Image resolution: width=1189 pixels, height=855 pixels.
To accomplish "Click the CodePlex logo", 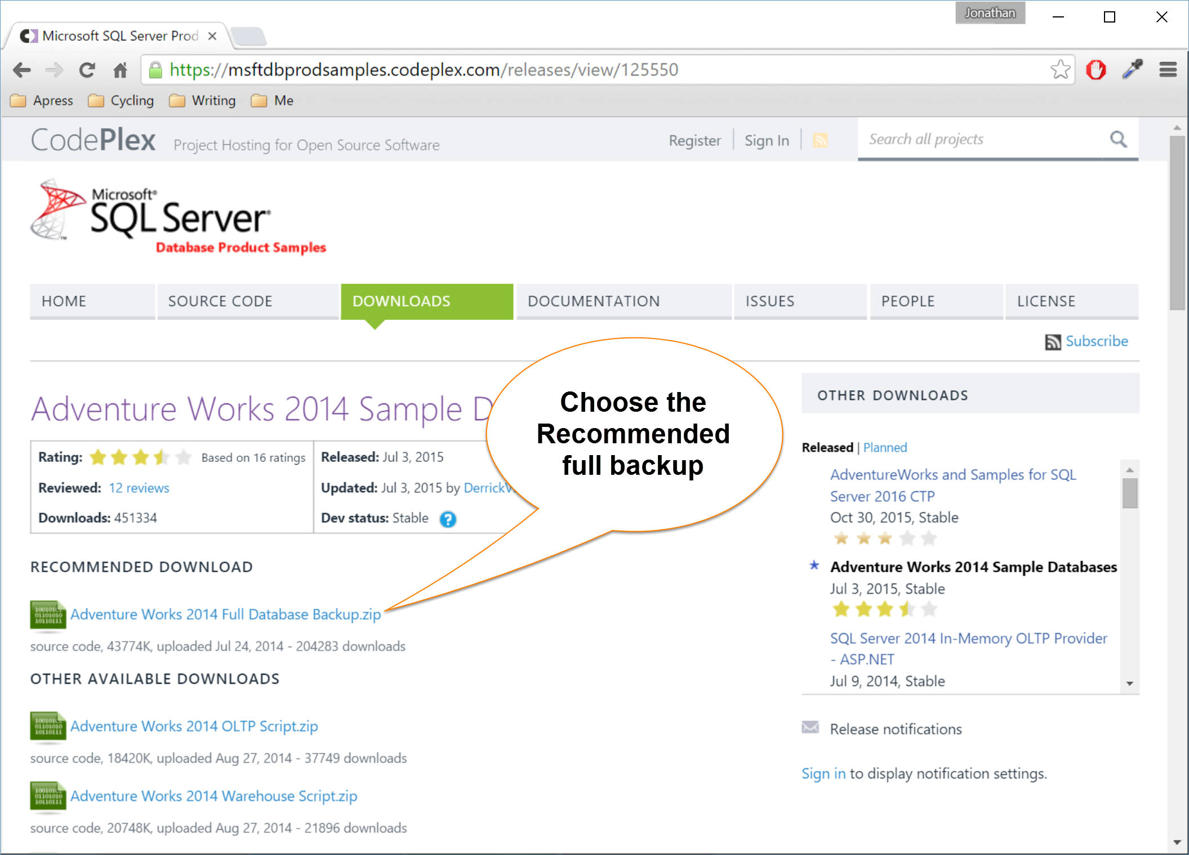I will (93, 140).
